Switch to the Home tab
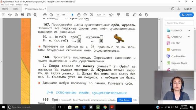Image resolution: width=196 pixels, height=110 pixels. (5, 9)
